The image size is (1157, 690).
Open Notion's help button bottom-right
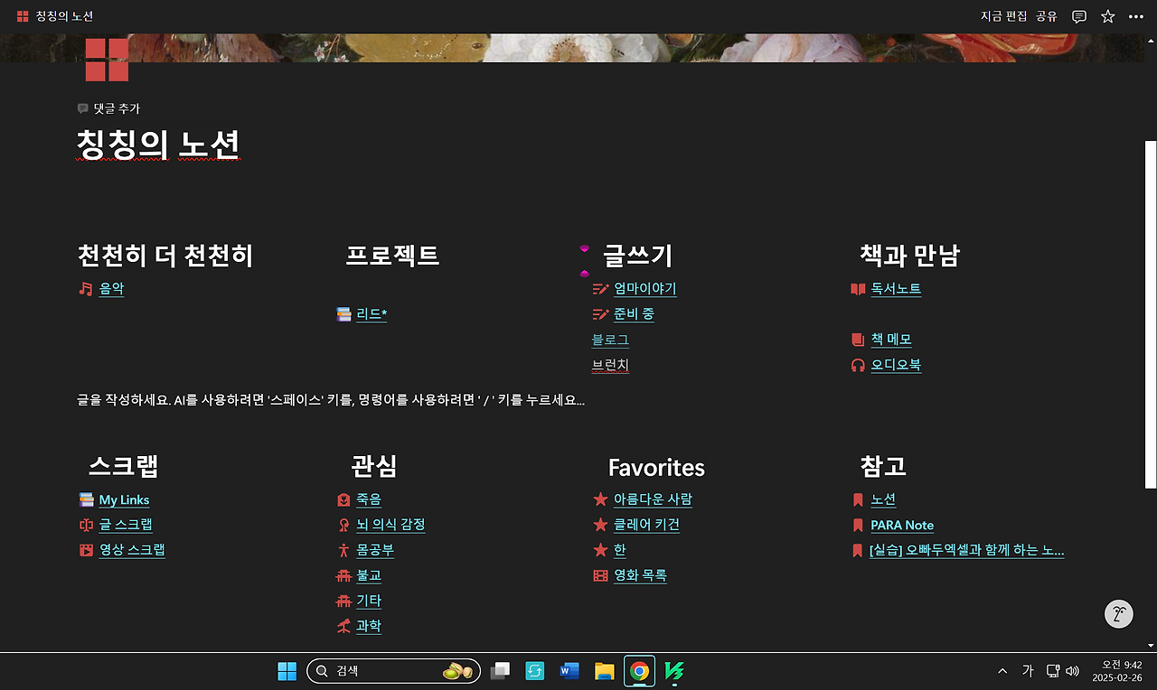pyautogui.click(x=1118, y=613)
